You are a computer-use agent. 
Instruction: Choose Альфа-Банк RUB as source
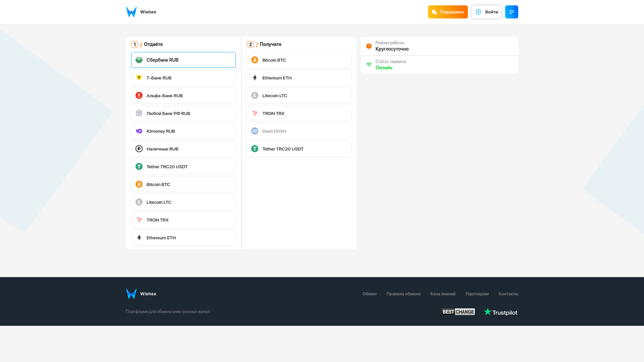[x=183, y=96]
